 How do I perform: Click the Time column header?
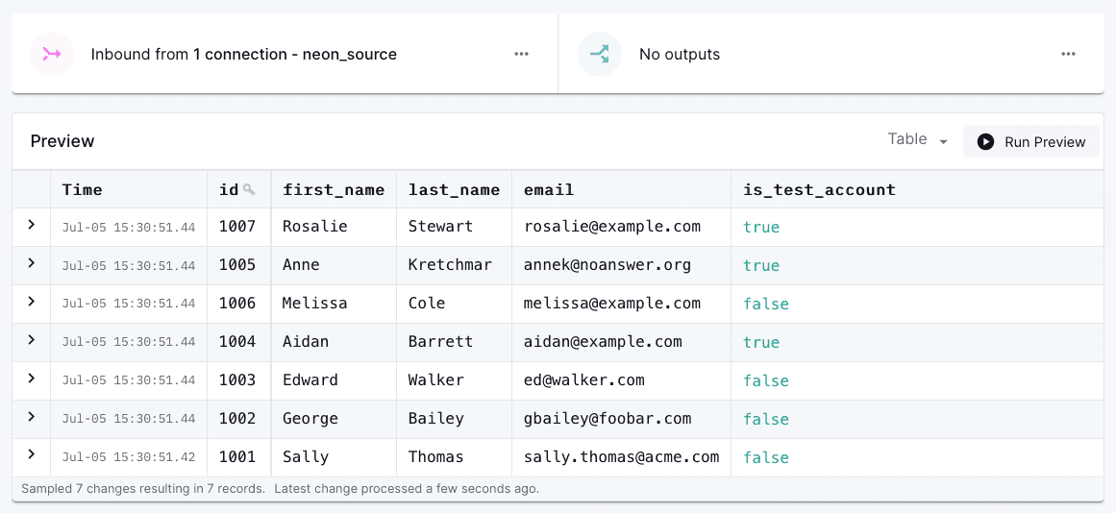pyautogui.click(x=83, y=189)
